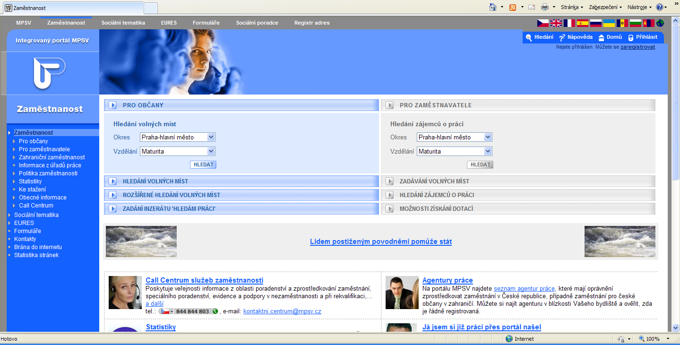Open the dropdown arrow beside RSS icon

[x=522, y=8]
